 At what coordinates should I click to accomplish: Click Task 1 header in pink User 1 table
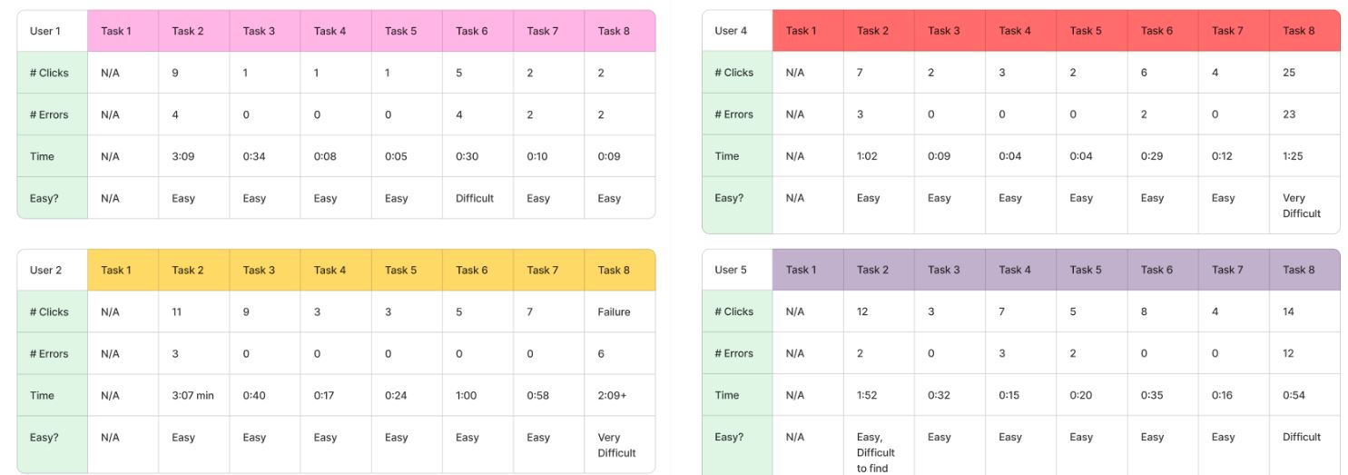coord(116,31)
